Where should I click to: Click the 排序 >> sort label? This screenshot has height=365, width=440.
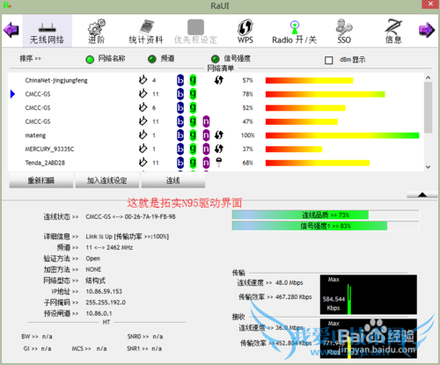tap(30, 59)
